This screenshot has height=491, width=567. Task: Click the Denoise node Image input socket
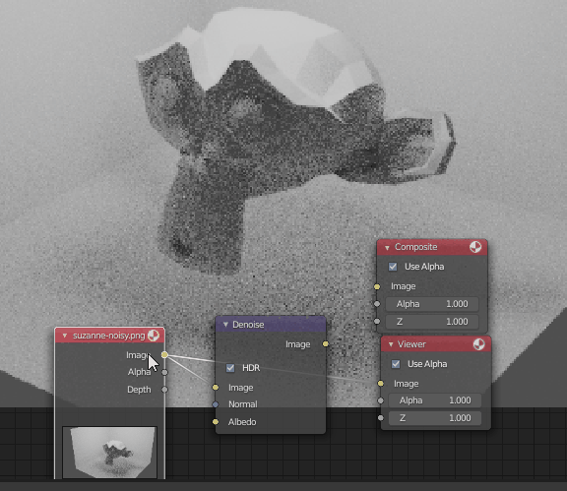point(216,388)
